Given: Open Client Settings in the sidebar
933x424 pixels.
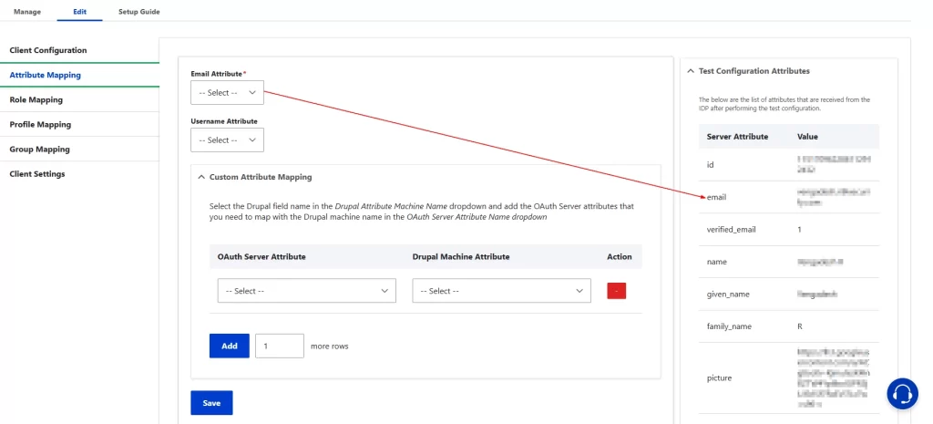Looking at the screenshot, I should click(37, 173).
